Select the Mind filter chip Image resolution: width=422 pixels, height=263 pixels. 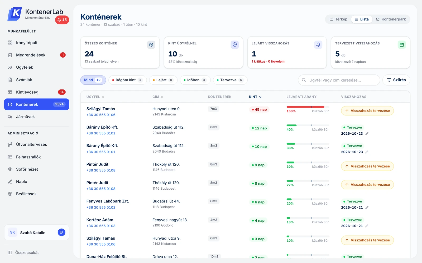(93, 80)
